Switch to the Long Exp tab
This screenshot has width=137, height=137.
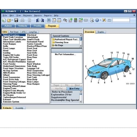click(33, 32)
